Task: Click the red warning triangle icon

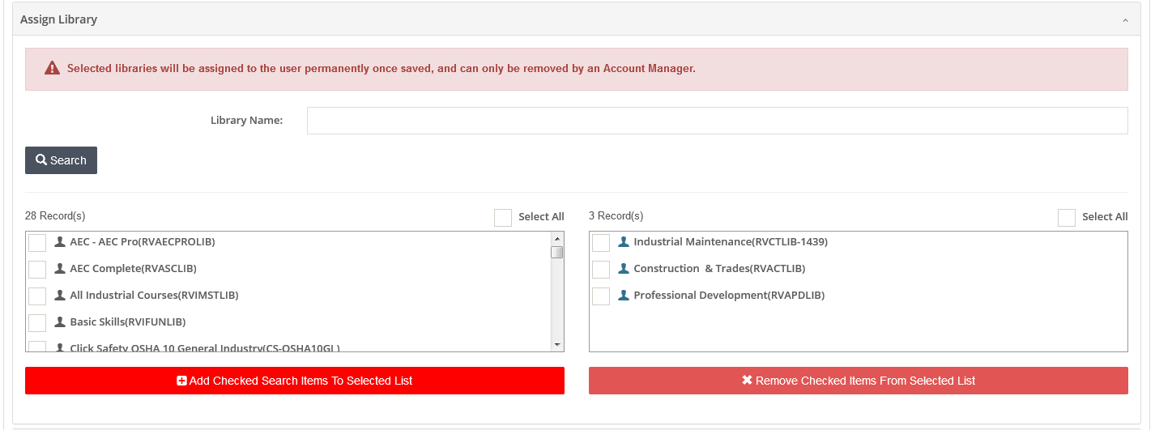Action: point(53,69)
